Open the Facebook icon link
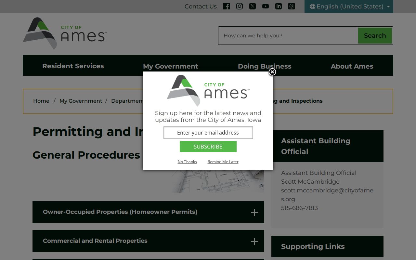This screenshot has height=260, width=416. point(227,6)
